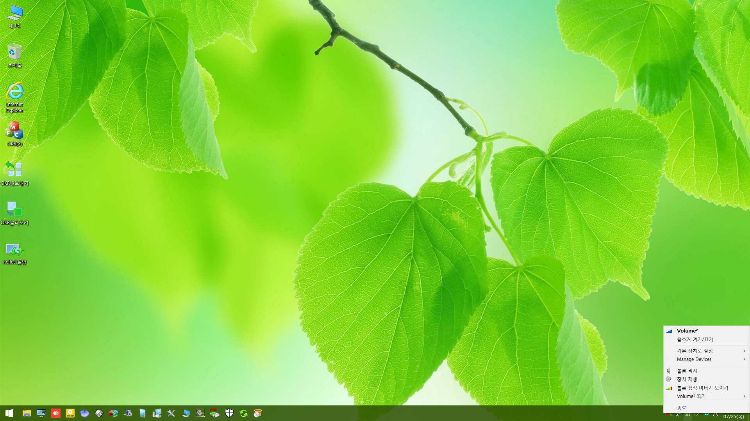Expand the Volume² 끄기 submenu
Viewport: 750px width, 421px height.
coord(706,396)
